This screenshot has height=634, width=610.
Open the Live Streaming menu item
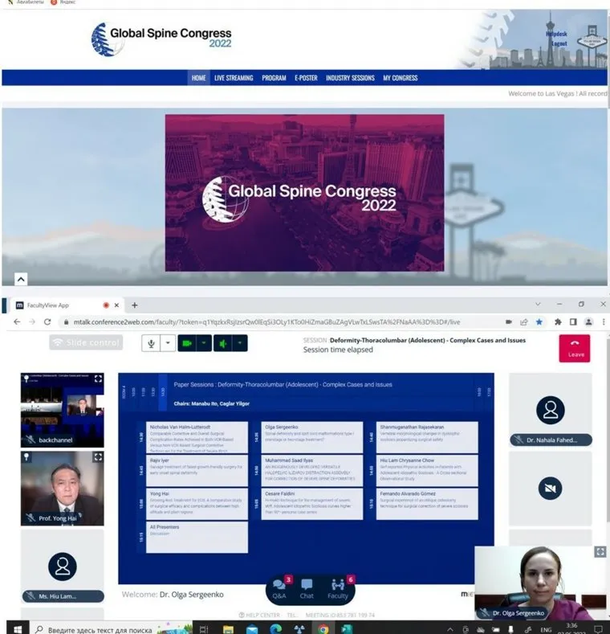(x=234, y=78)
